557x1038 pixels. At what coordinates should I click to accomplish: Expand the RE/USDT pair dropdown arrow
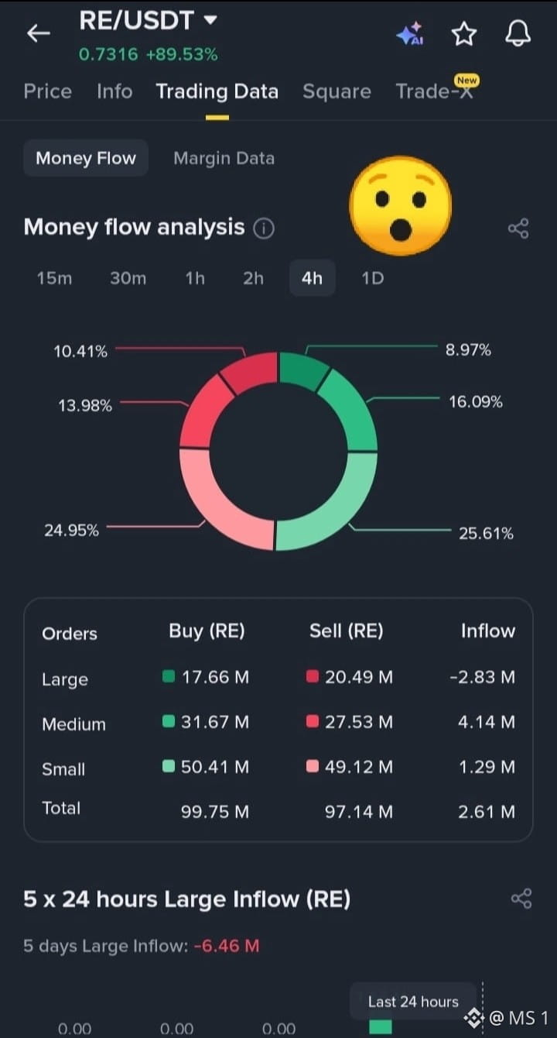[x=210, y=21]
